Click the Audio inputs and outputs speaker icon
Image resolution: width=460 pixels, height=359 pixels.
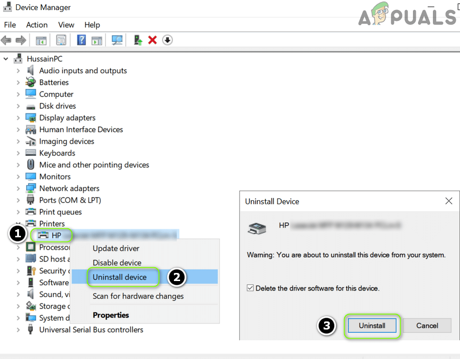30,70
